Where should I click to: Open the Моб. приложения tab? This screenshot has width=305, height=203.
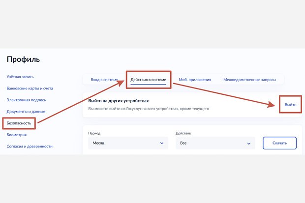click(195, 80)
